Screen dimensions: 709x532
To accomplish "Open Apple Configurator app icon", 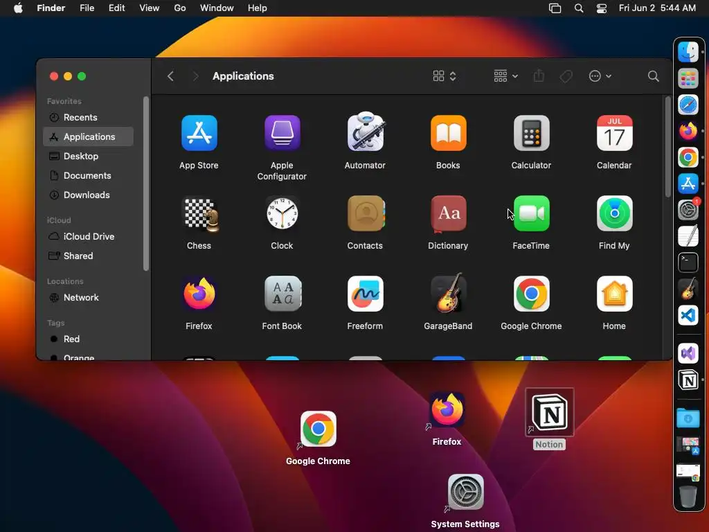I will (x=282, y=133).
